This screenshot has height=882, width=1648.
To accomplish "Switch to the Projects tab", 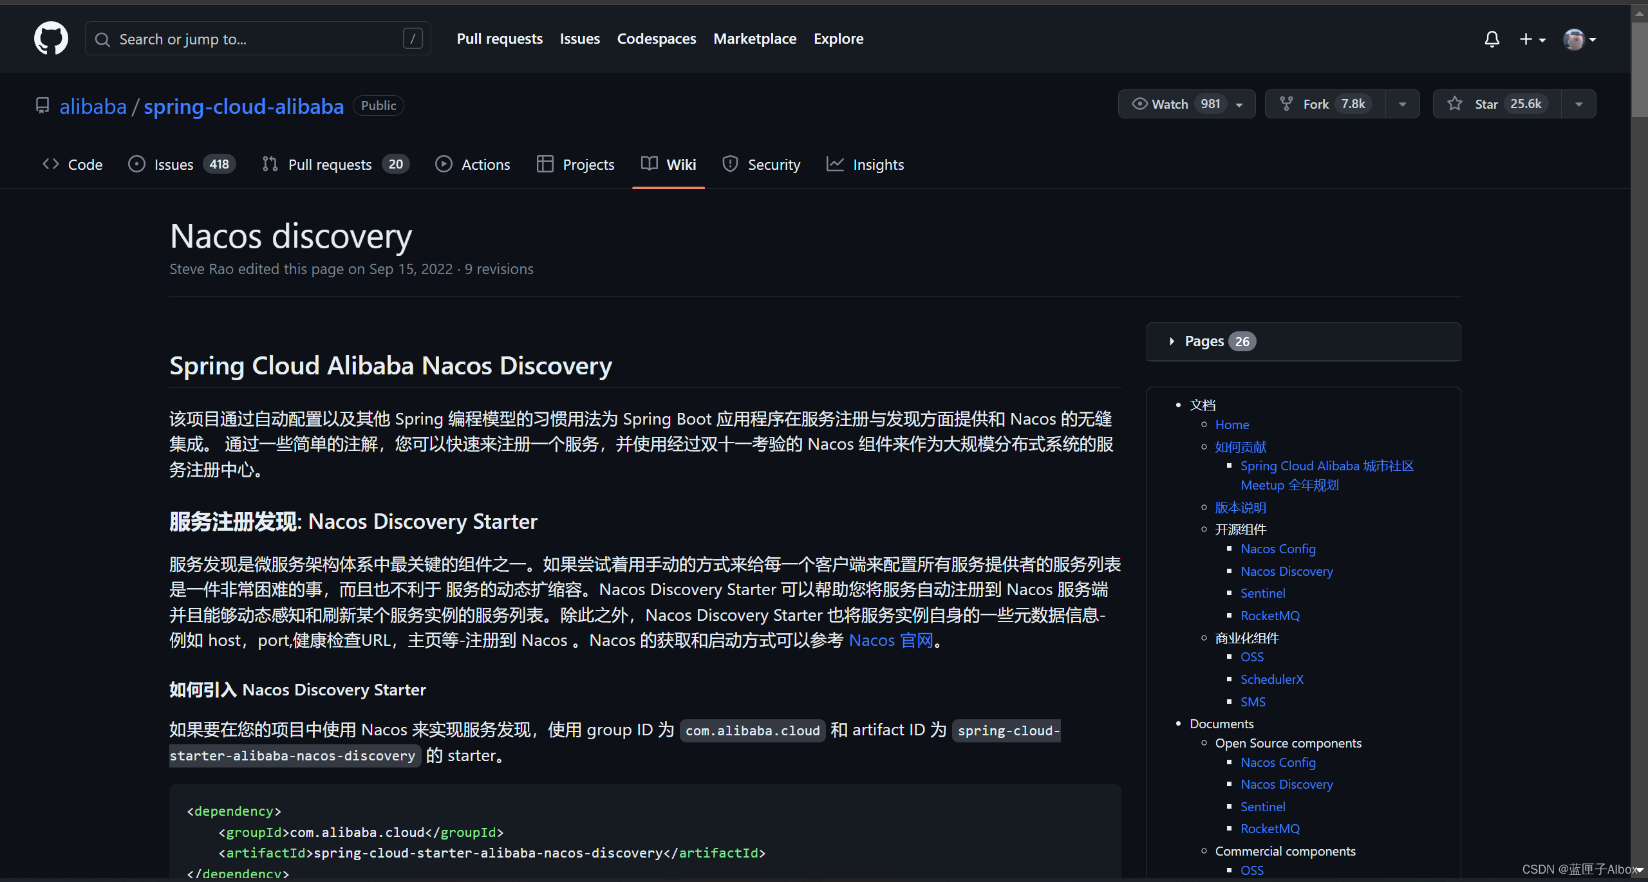I will (x=576, y=165).
